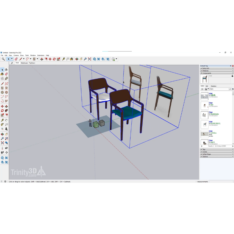Select the Eraser tool in top toolbar
234x234 pixels.
16,59
